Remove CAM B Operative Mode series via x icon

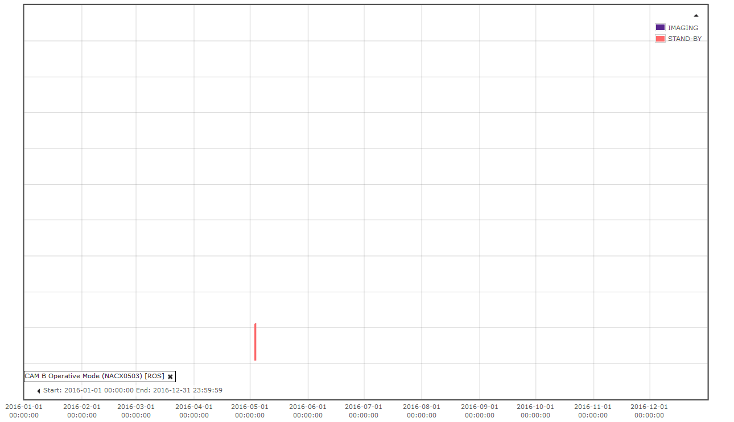[170, 377]
